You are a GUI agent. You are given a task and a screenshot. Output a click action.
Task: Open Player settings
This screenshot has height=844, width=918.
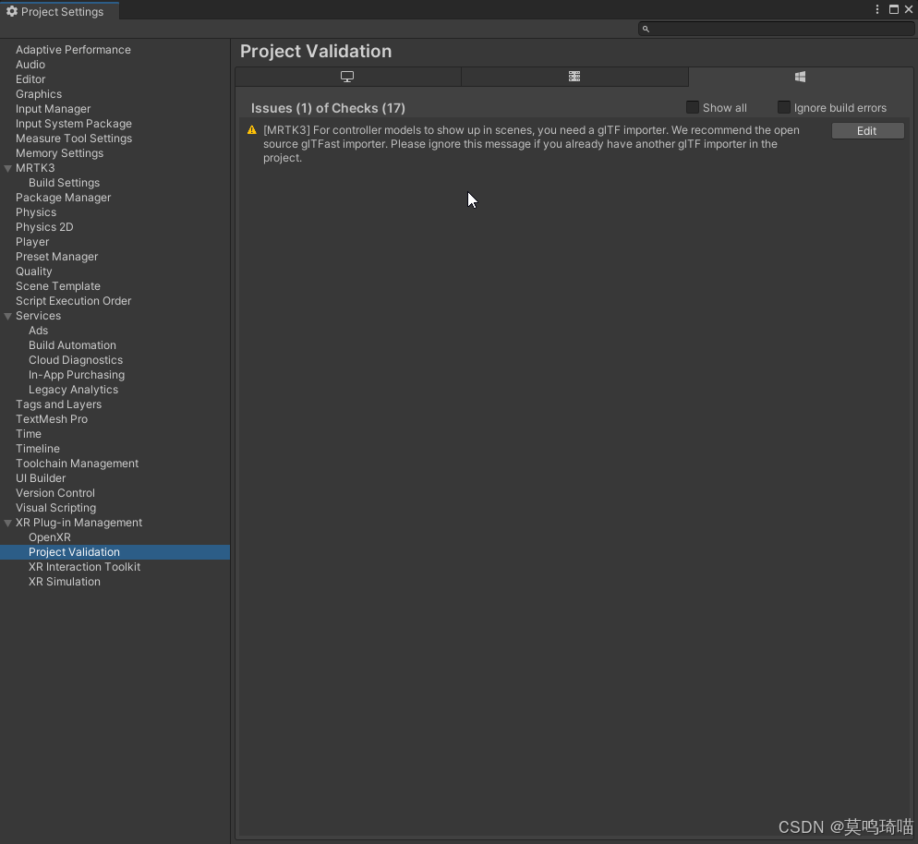click(x=32, y=242)
